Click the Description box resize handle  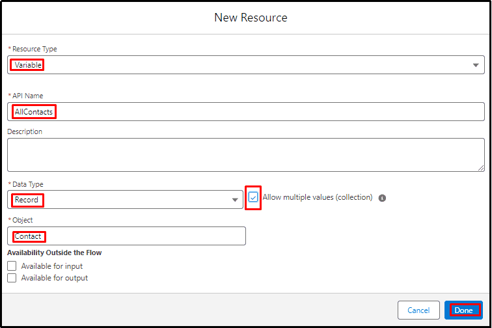pos(481,168)
